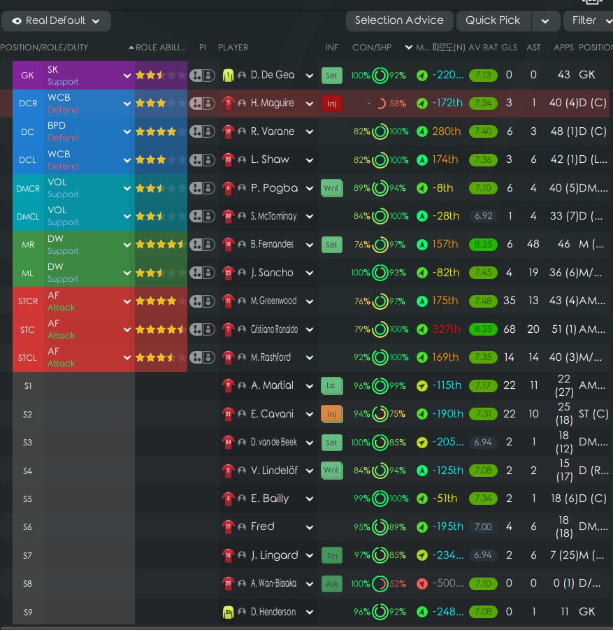Click condition circle icon for E. Cavani
The width and height of the screenshot is (613, 630).
pyautogui.click(x=380, y=414)
